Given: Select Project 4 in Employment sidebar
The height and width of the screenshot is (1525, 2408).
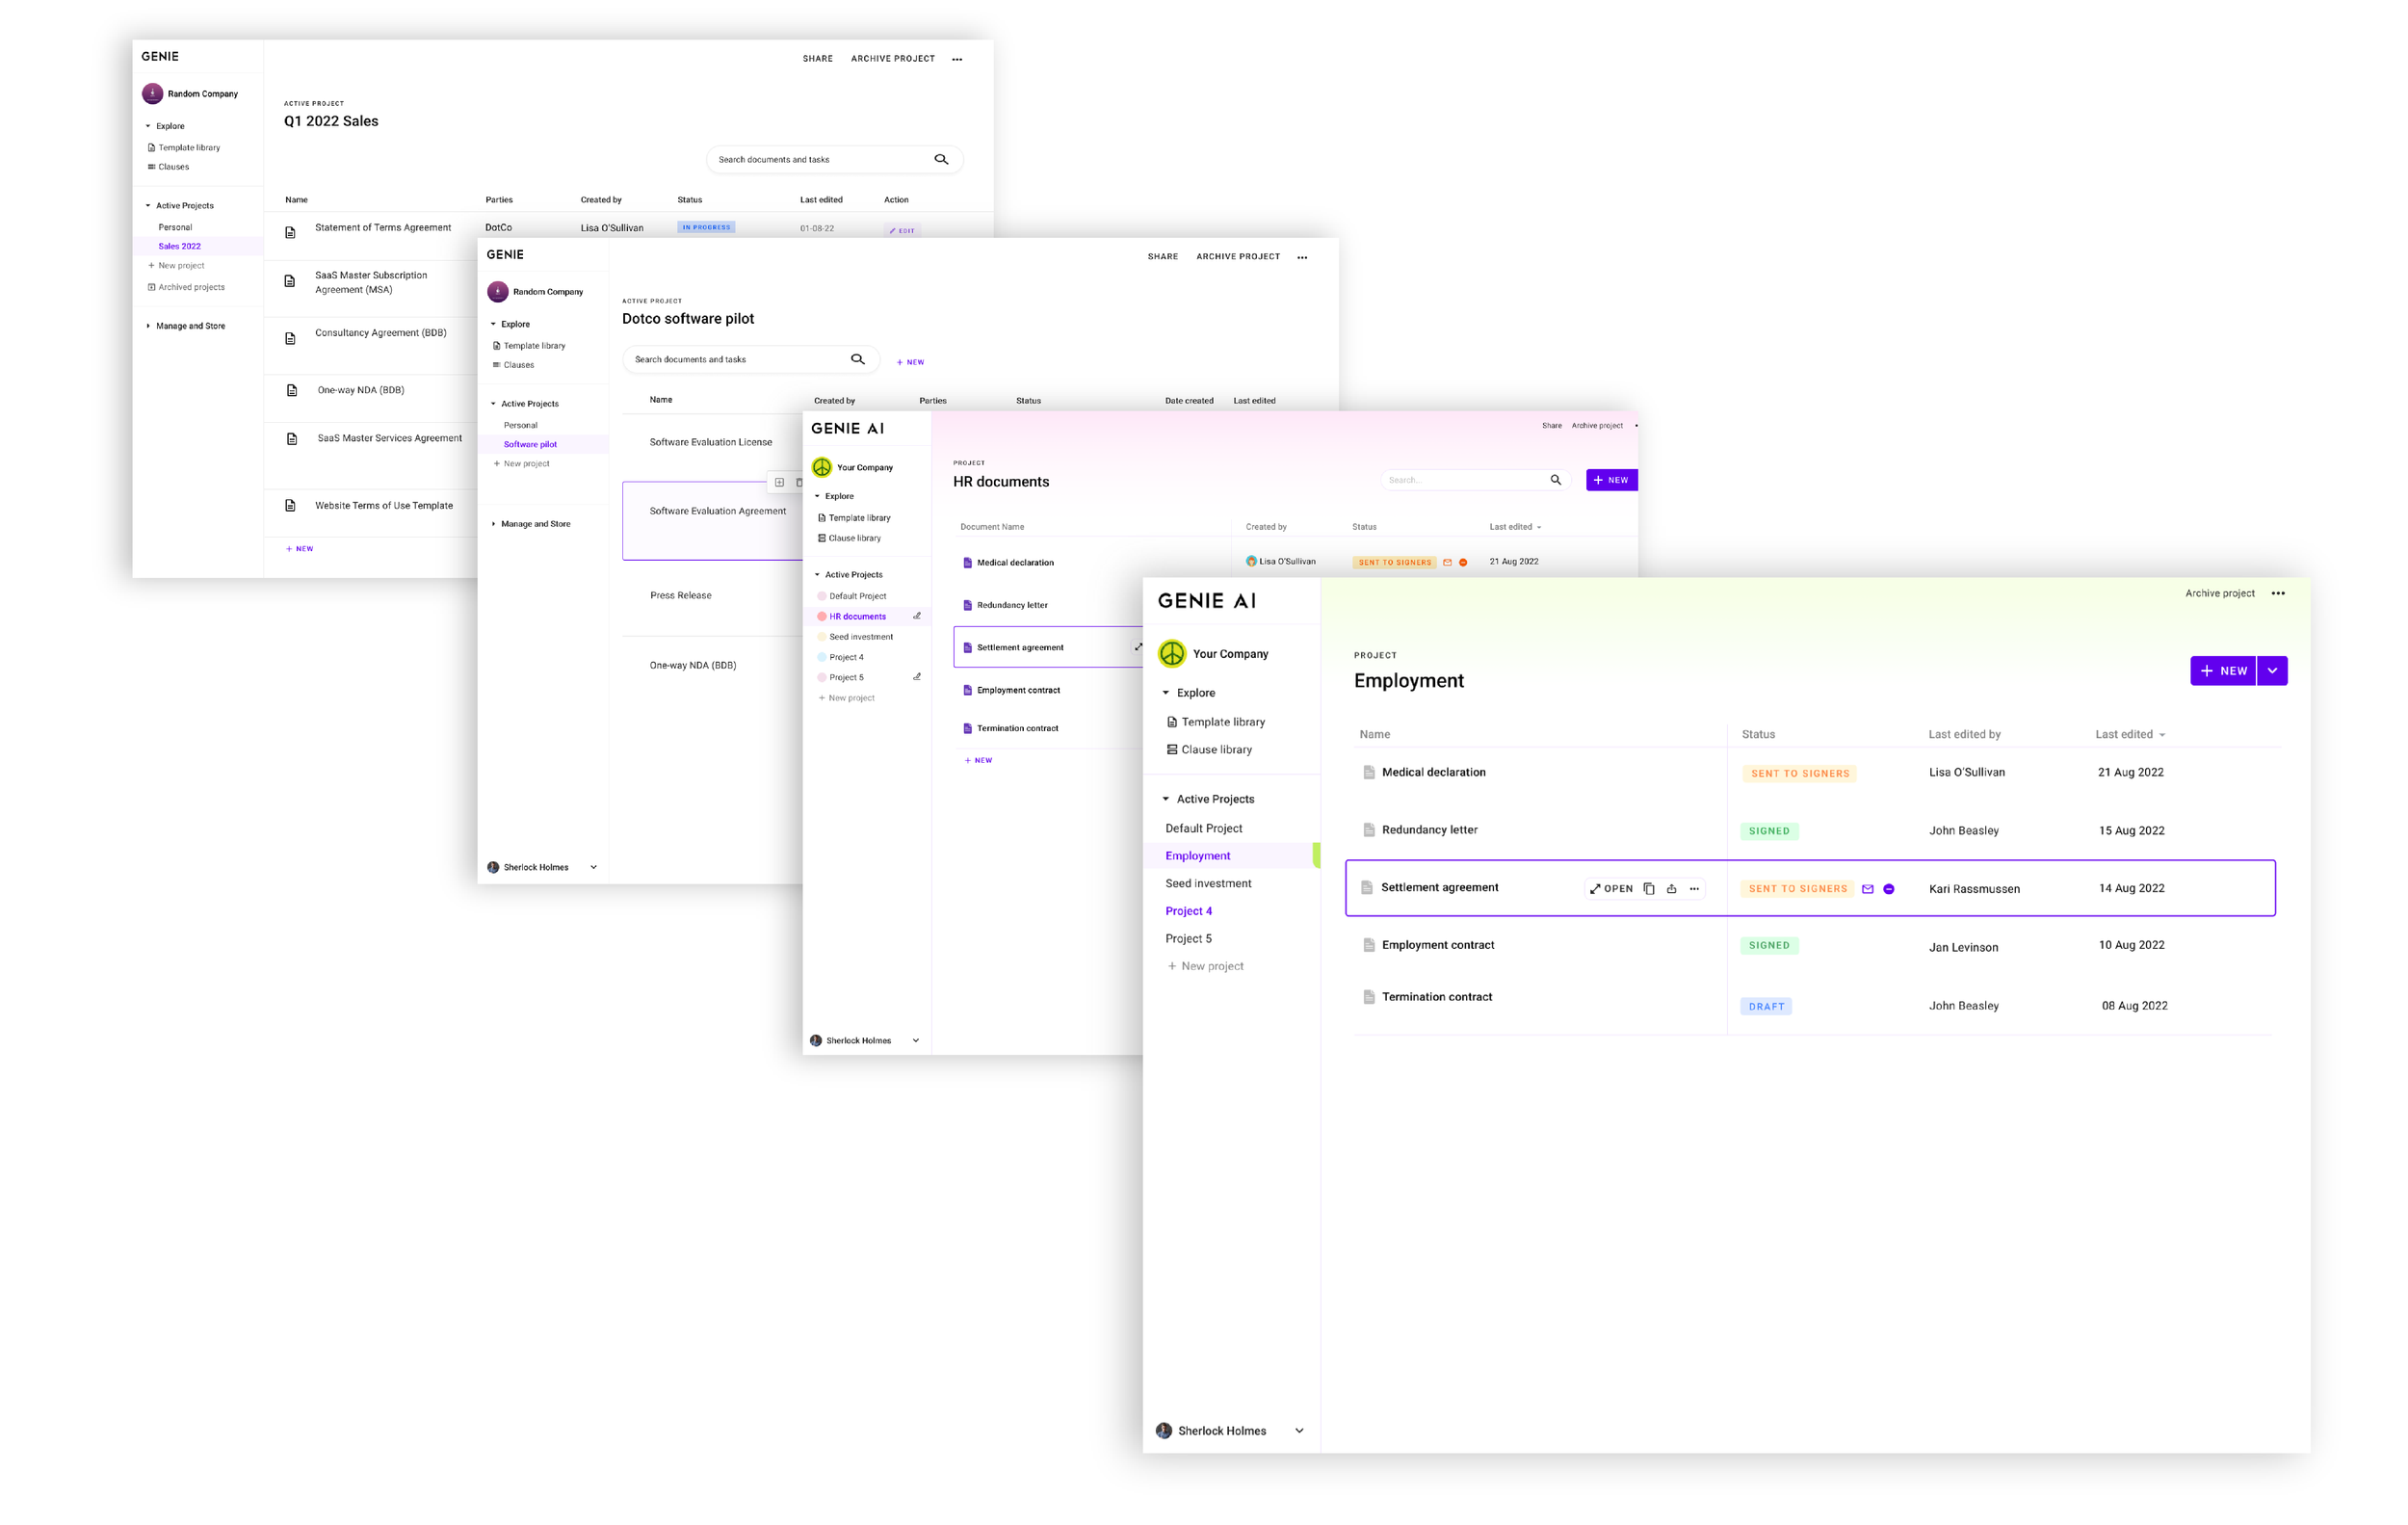Looking at the screenshot, I should click(x=1188, y=910).
